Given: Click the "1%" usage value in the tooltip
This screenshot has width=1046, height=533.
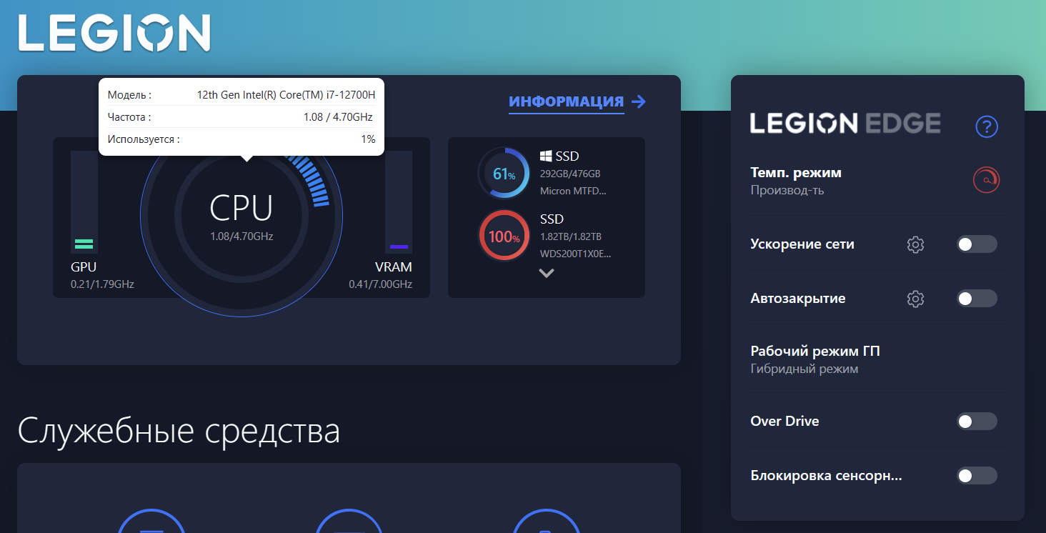Looking at the screenshot, I should [x=368, y=139].
